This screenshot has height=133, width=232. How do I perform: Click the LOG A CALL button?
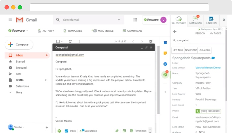204,50
